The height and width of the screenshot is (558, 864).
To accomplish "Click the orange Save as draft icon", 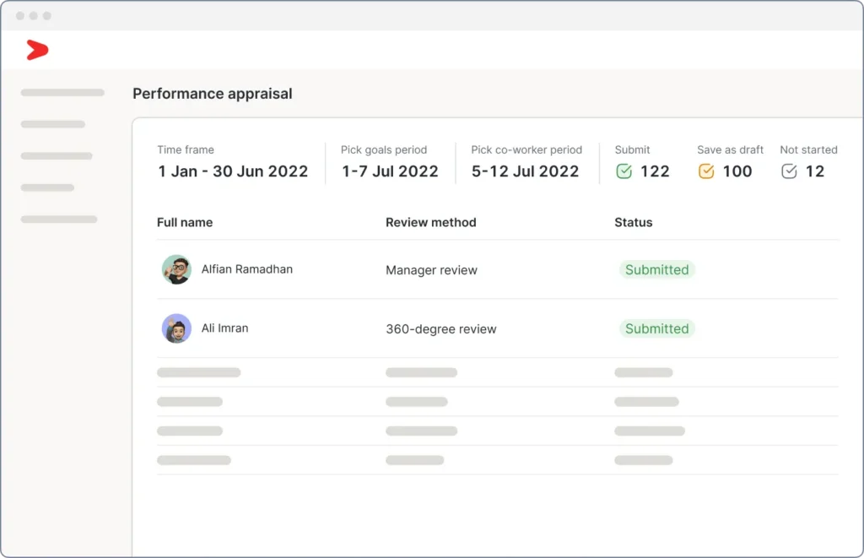I will pyautogui.click(x=706, y=171).
